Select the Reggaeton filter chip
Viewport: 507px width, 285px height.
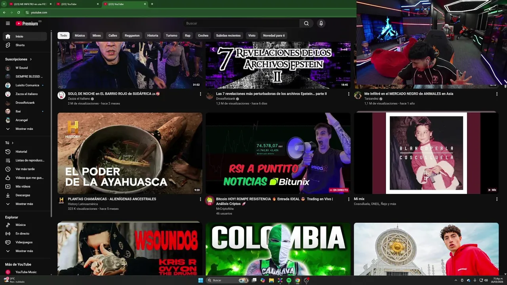click(x=132, y=36)
